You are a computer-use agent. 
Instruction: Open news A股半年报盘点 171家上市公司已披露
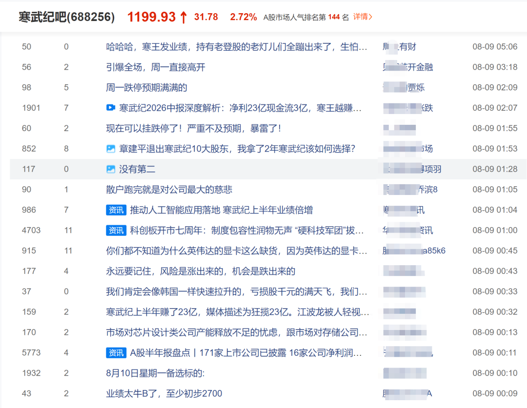[245, 353]
